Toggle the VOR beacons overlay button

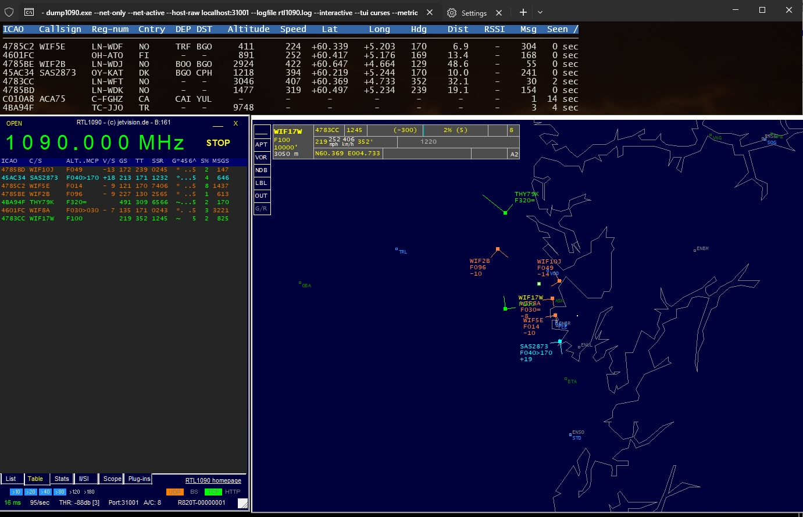pos(262,157)
